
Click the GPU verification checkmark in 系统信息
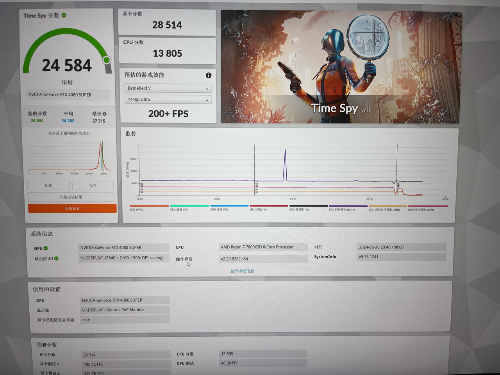46,248
